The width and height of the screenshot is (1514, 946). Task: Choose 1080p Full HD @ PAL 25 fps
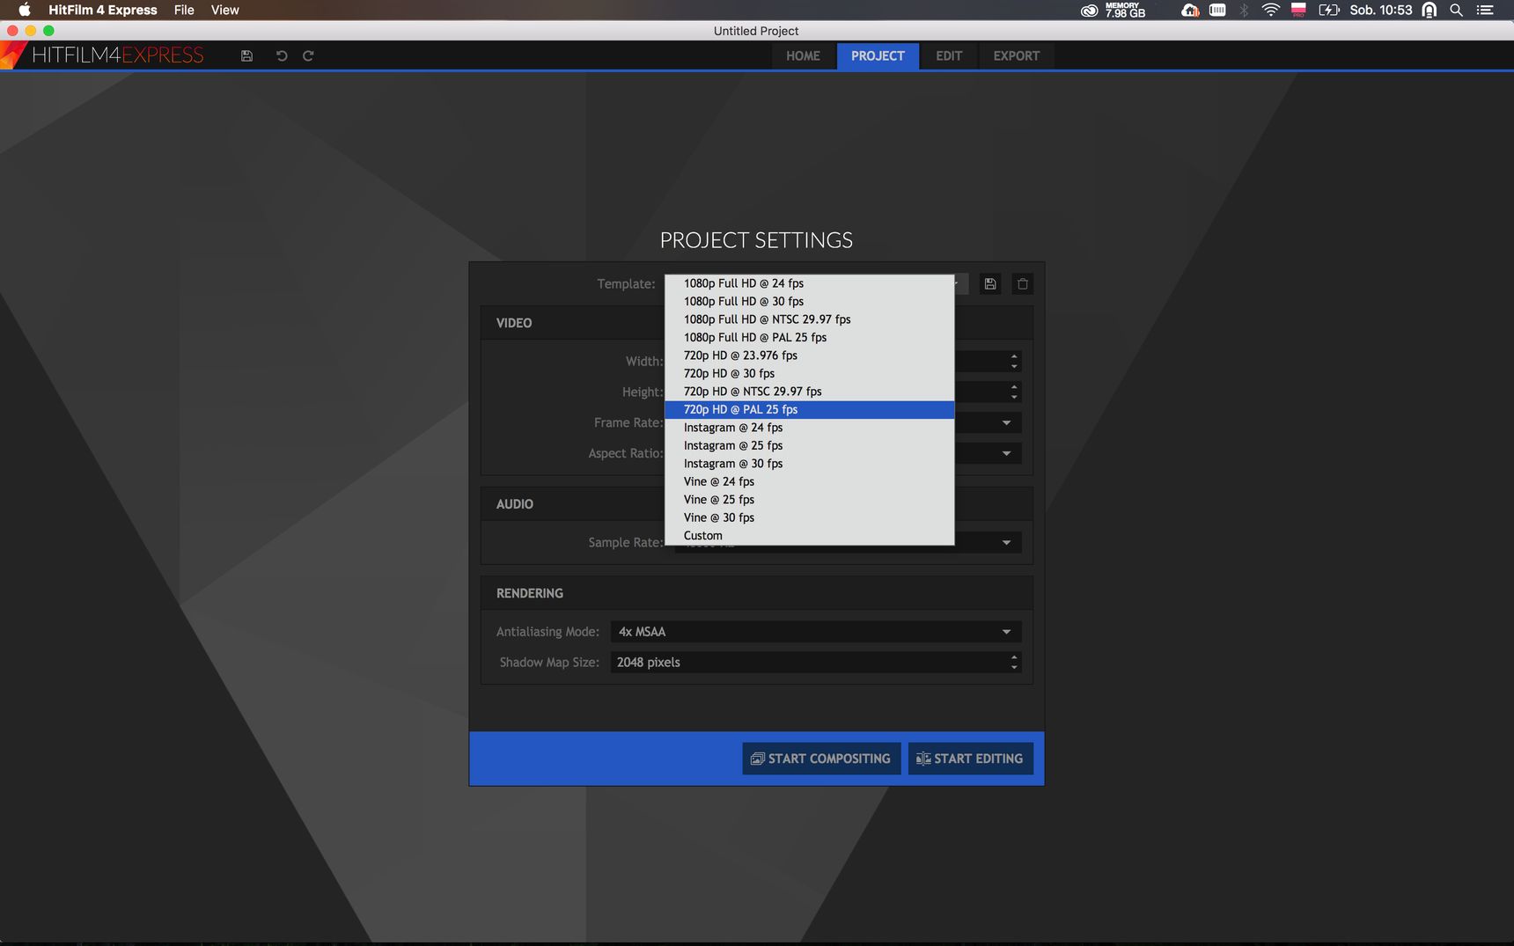click(x=809, y=337)
